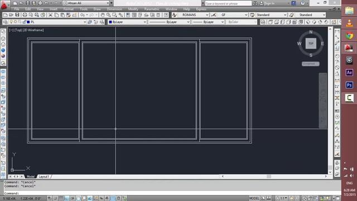Open the Text Style icon beside ROMANS
Viewport: 357px width, 201px height.
[175, 15]
